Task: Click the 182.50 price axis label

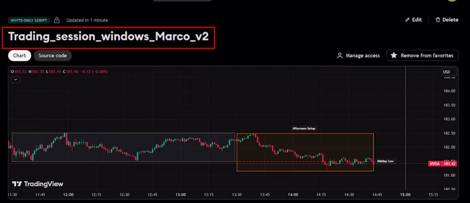Action: (449, 133)
